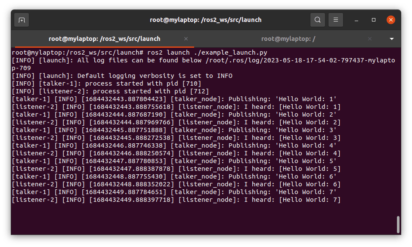Click the "Publishing: 'Hello World: 5'" line

pos(174,161)
